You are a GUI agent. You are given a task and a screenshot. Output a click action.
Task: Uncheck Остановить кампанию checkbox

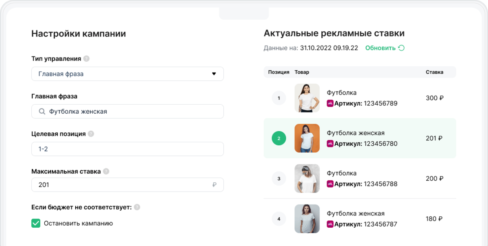pos(36,223)
